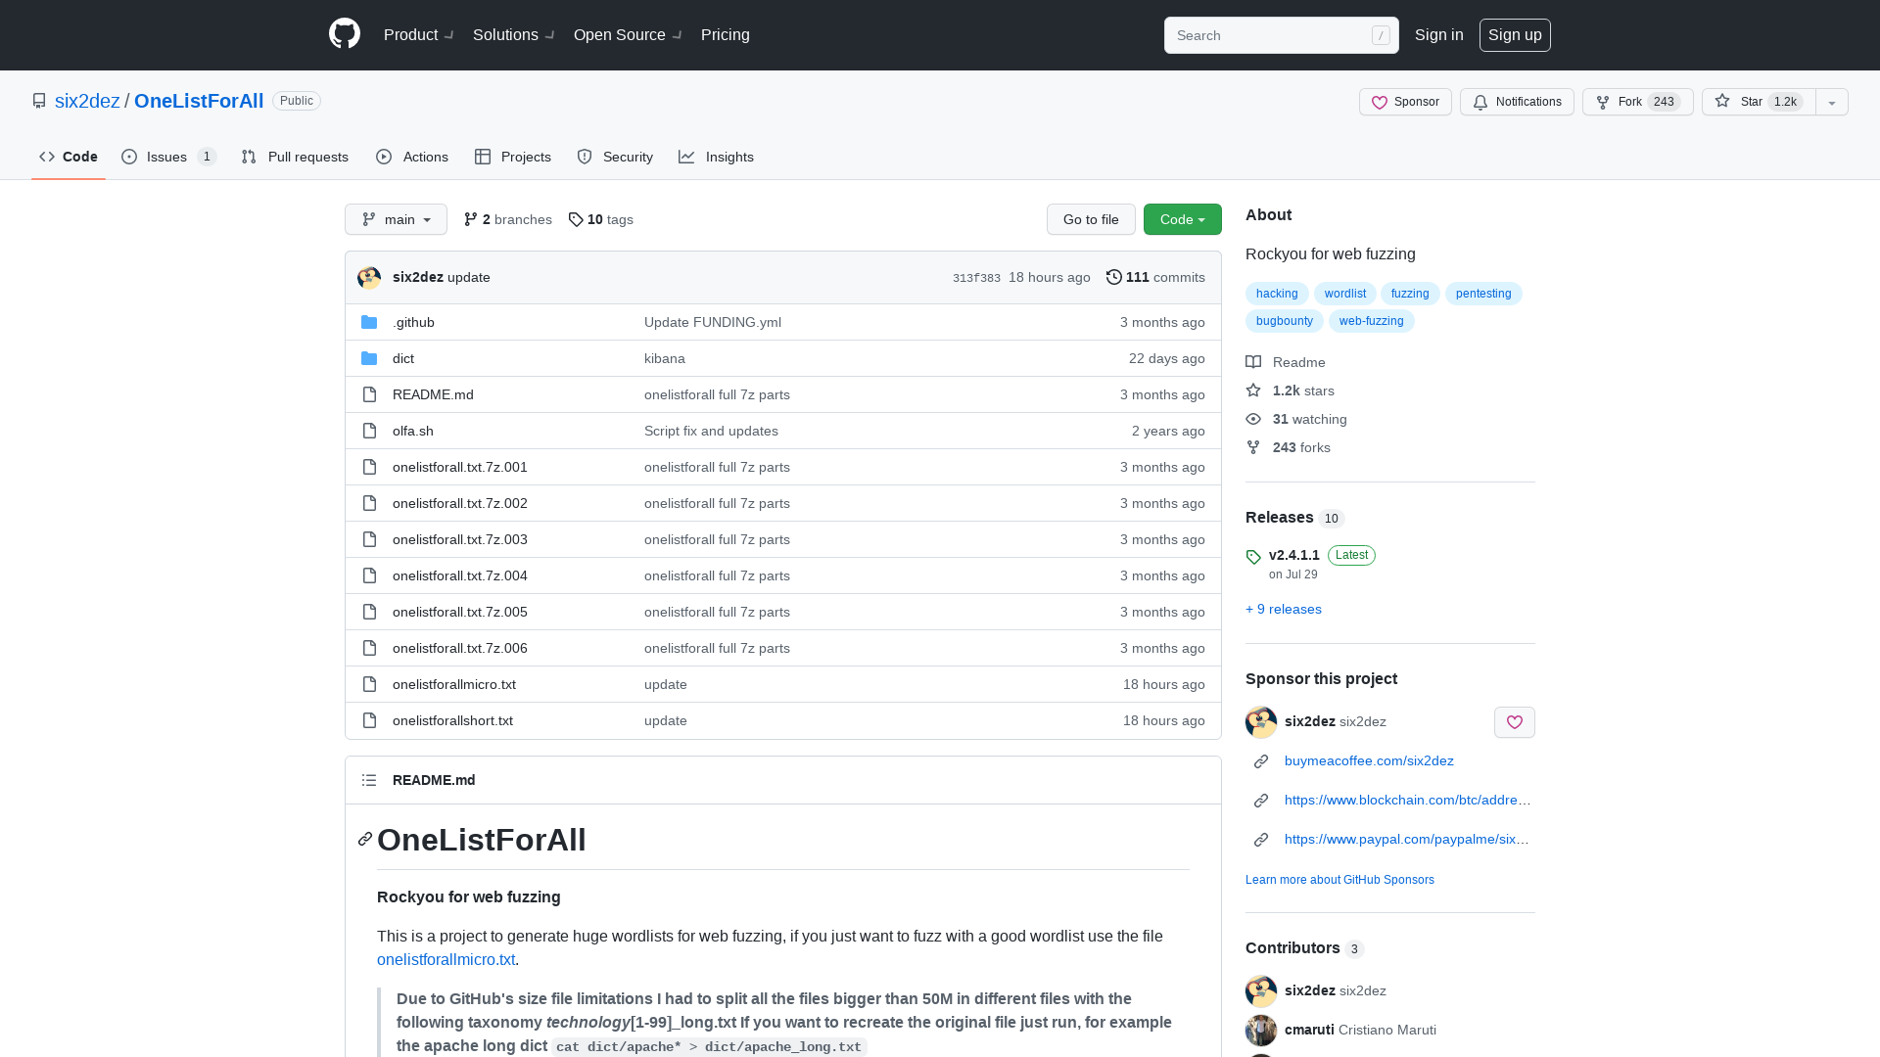The width and height of the screenshot is (1880, 1057).
Task: Select the bugbounty topic tag
Action: pos(1285,321)
